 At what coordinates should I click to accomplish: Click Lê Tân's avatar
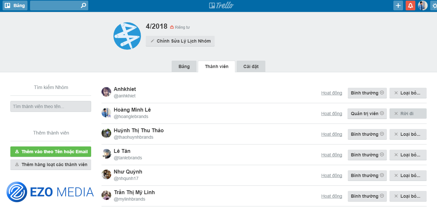pyautogui.click(x=106, y=154)
